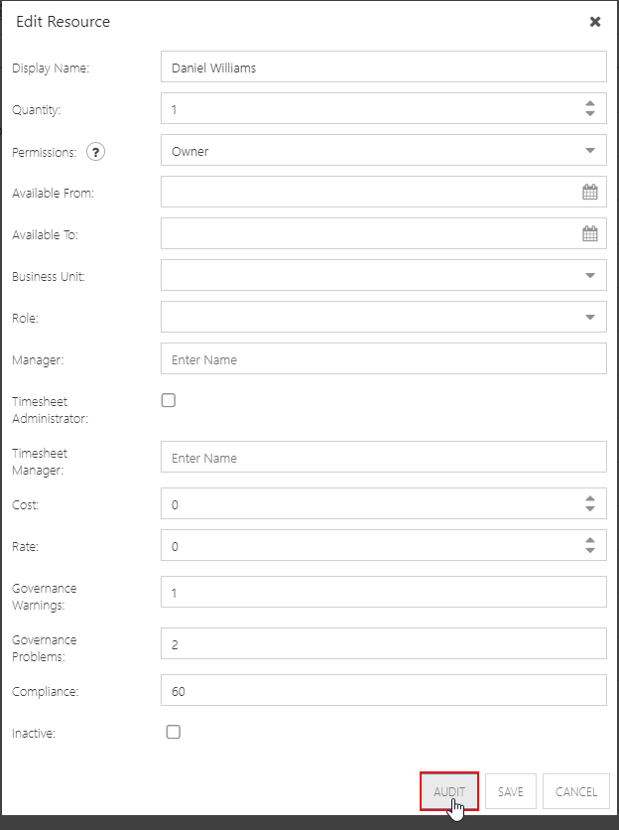Screen dimensions: 619x830
Task: Open the Role dropdown list
Action: point(384,317)
